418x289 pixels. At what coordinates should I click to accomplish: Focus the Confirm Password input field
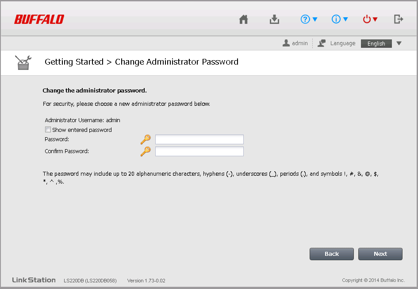click(199, 151)
